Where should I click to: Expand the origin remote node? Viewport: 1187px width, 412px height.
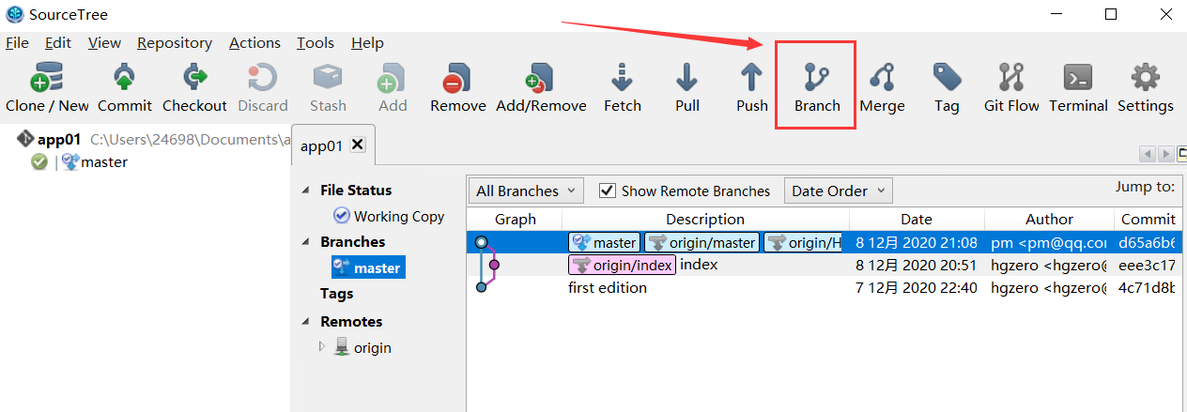[322, 346]
